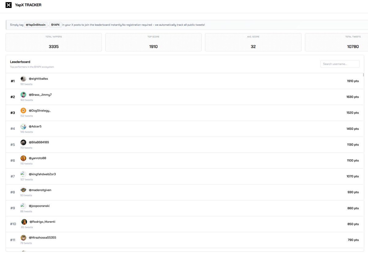
Task: Click the 79 tweets count
Action: coord(26,243)
